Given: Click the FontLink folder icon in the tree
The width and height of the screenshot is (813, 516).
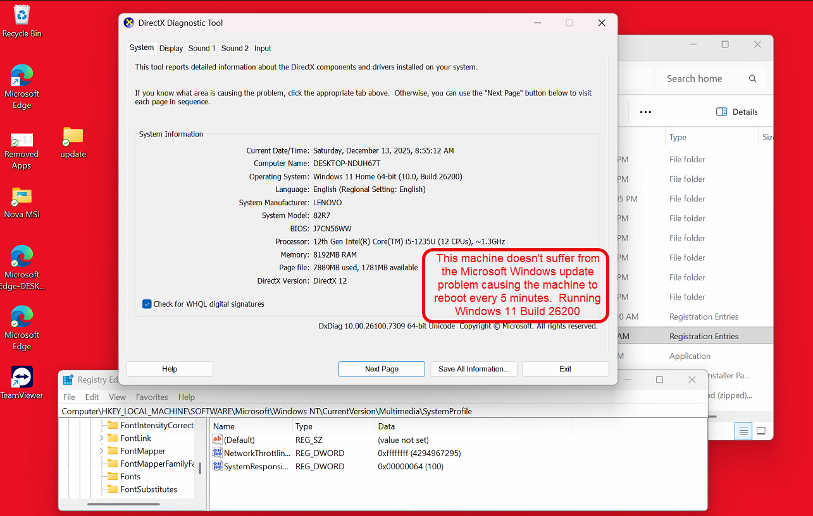Looking at the screenshot, I should pyautogui.click(x=113, y=438).
